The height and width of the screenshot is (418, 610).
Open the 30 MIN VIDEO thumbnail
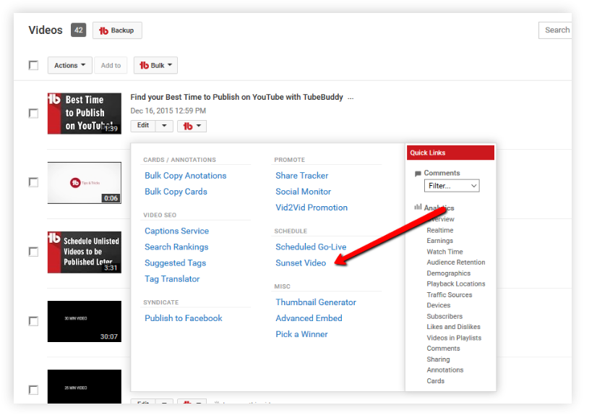point(85,321)
